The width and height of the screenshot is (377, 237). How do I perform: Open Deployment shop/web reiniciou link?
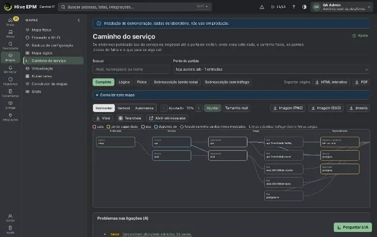[157, 234]
